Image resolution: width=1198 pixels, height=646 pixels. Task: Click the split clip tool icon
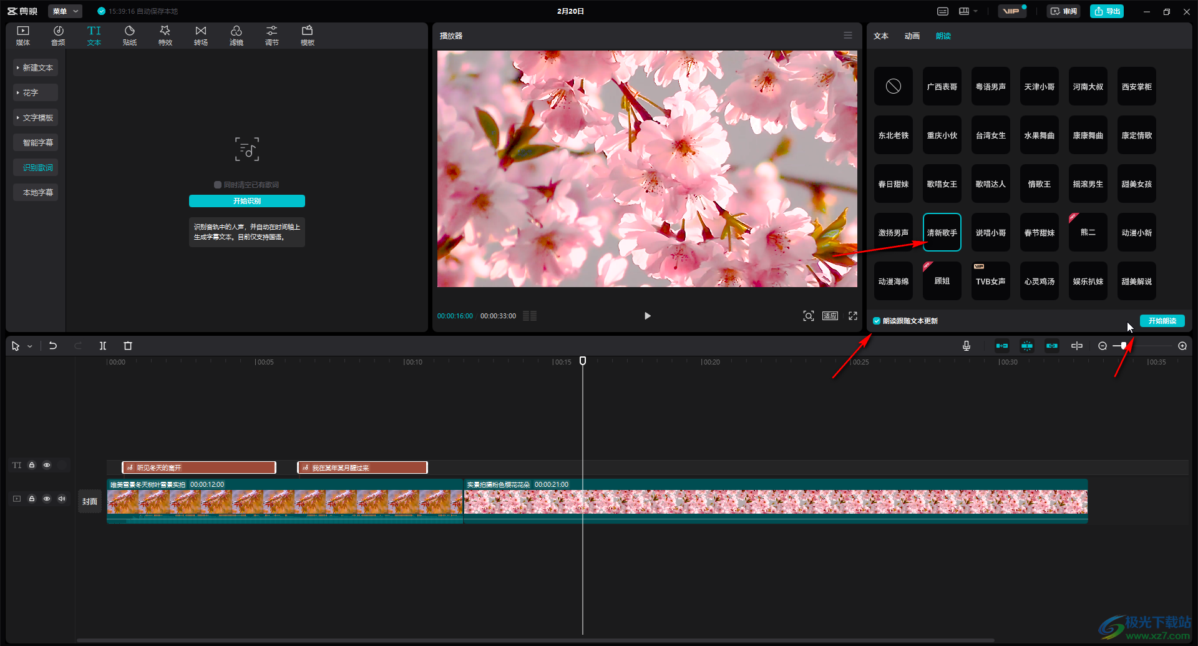(x=103, y=346)
